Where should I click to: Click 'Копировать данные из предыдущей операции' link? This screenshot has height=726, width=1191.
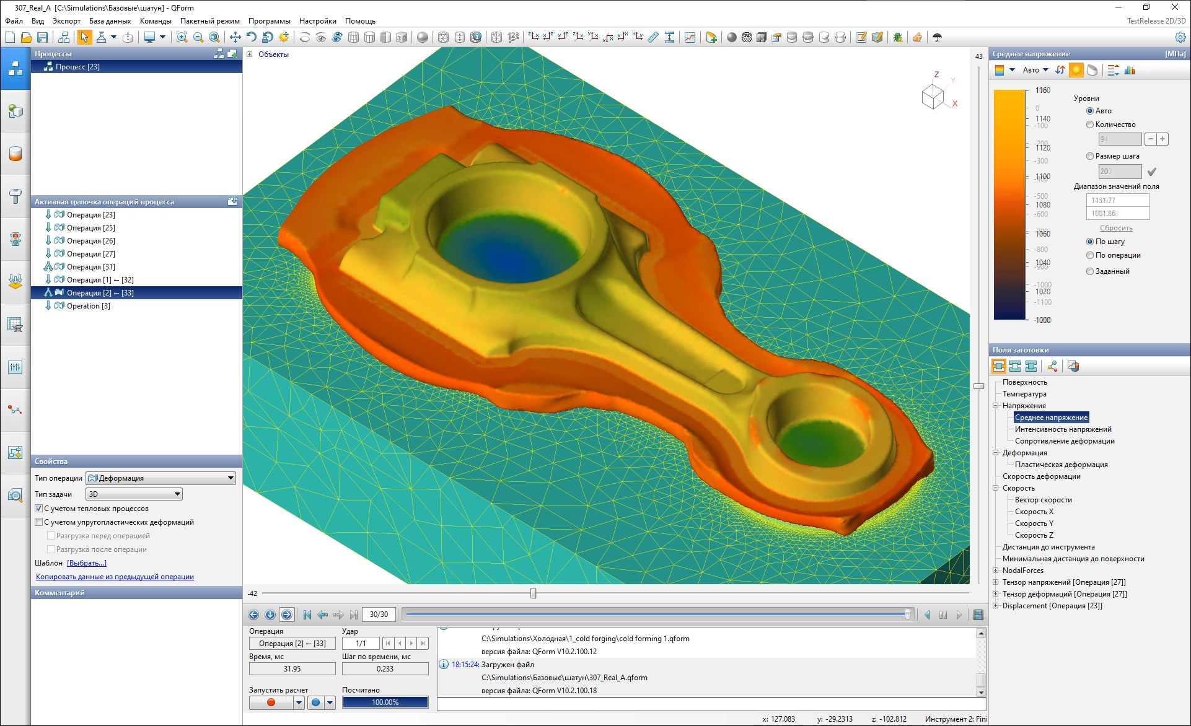point(115,577)
